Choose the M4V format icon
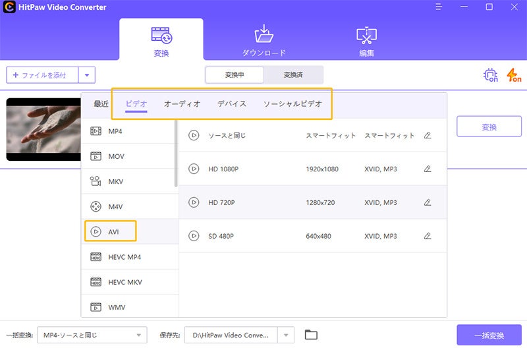Viewport: 527px width, 348px height. pyautogui.click(x=96, y=206)
